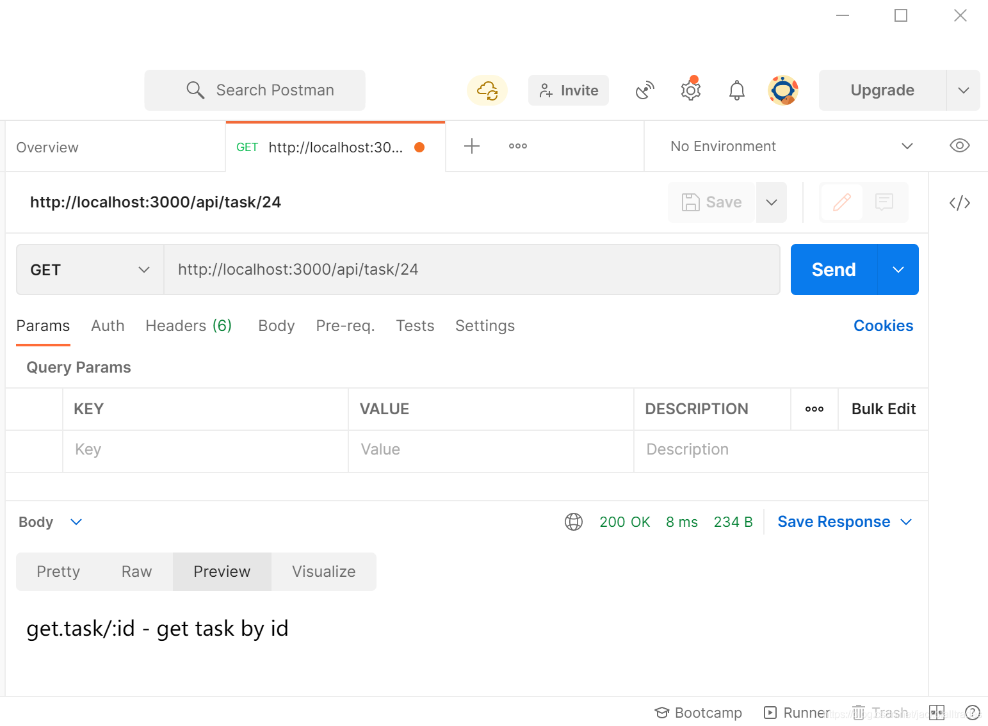988x726 pixels.
Task: Open the Bootcamp from status bar
Action: (698, 713)
